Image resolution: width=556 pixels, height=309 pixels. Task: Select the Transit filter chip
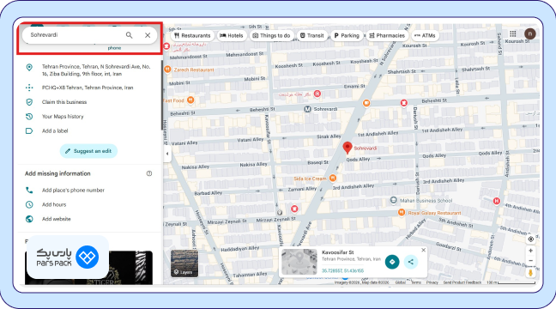[x=312, y=35]
